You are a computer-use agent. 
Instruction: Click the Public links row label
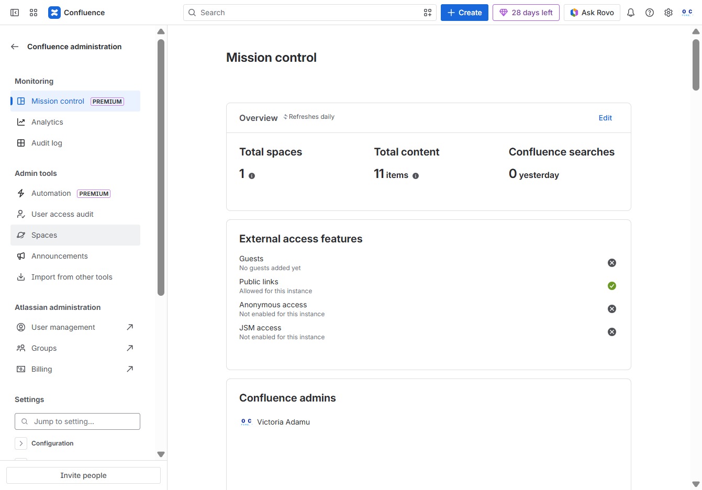tap(259, 282)
